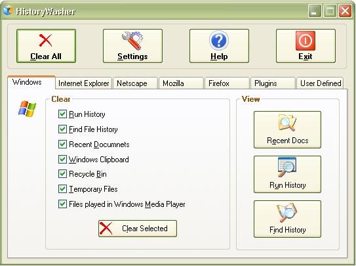Click the Clear Selected button
Viewport: 356px width, 266px height.
click(138, 229)
